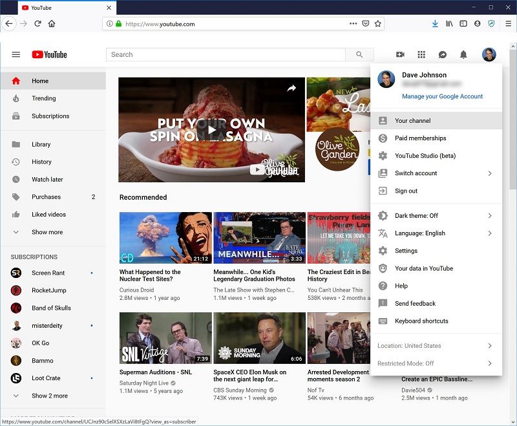Click the Olive Garden channel logo
Image resolution: width=517 pixels, height=426 pixels.
(337, 149)
